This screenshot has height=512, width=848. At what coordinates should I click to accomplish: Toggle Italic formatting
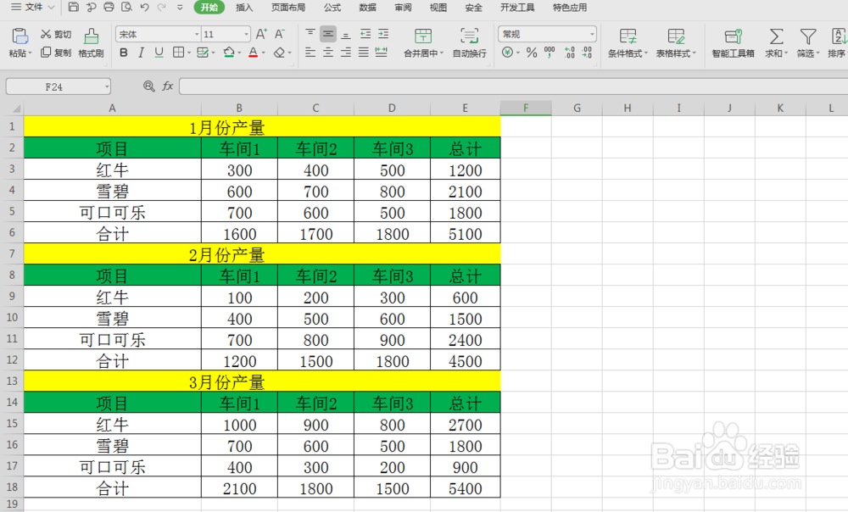coord(141,53)
